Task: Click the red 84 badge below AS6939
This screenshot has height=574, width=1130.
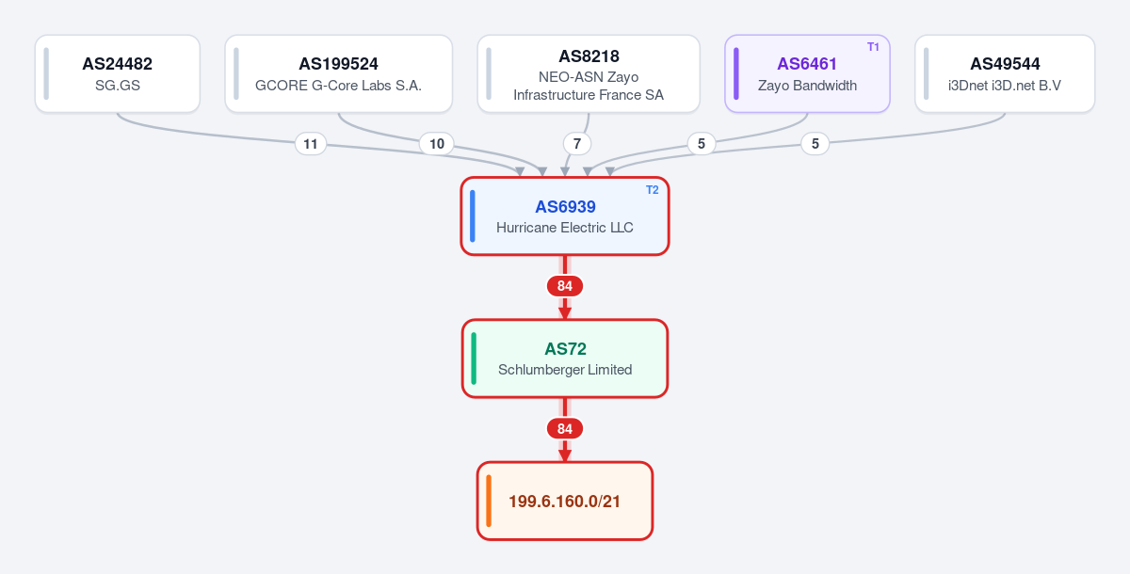Action: click(x=565, y=286)
